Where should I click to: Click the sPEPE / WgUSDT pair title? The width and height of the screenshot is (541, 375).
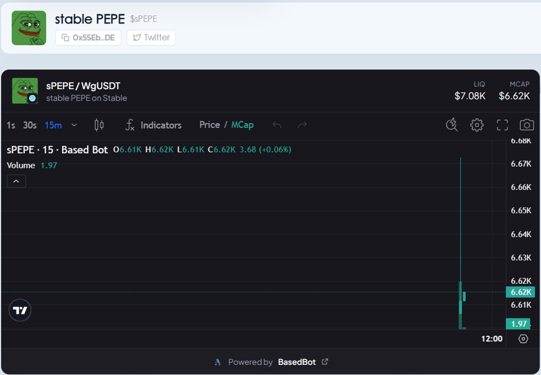tap(83, 86)
